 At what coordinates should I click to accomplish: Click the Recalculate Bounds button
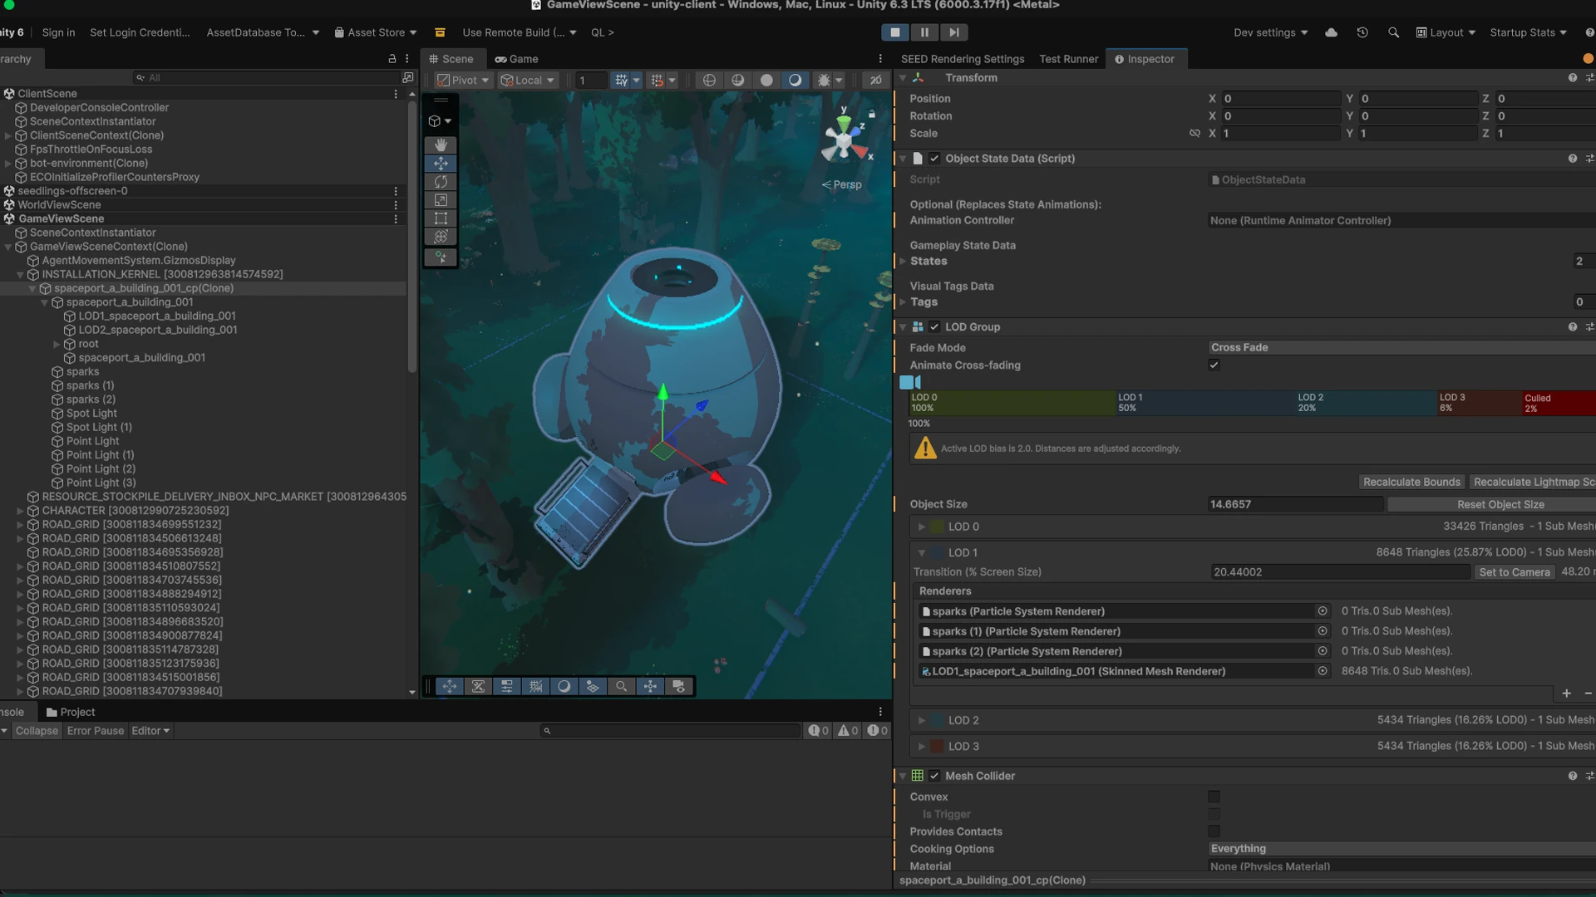(x=1411, y=482)
